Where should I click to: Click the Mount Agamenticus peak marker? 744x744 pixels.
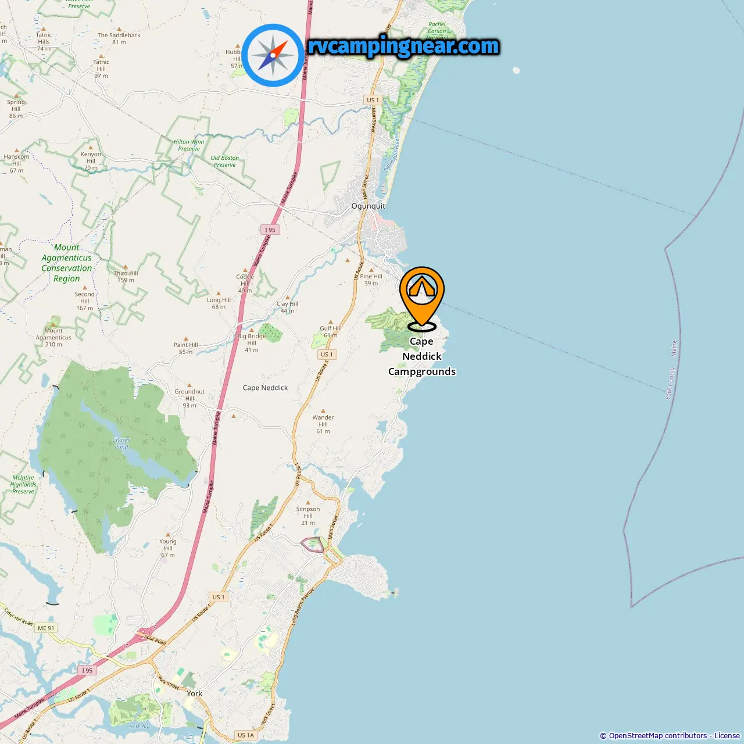53,324
